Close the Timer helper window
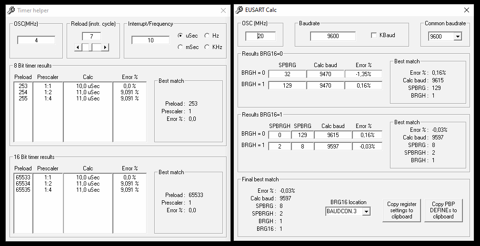 click(223, 11)
